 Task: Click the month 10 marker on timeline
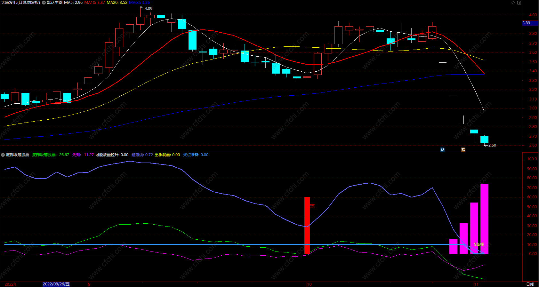[x=309, y=284]
